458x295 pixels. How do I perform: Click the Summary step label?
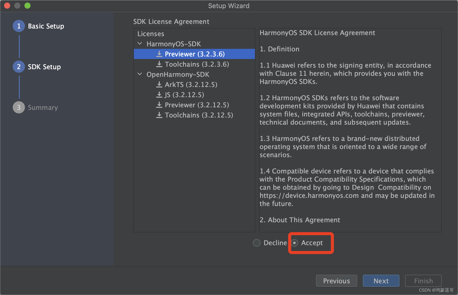pos(43,108)
